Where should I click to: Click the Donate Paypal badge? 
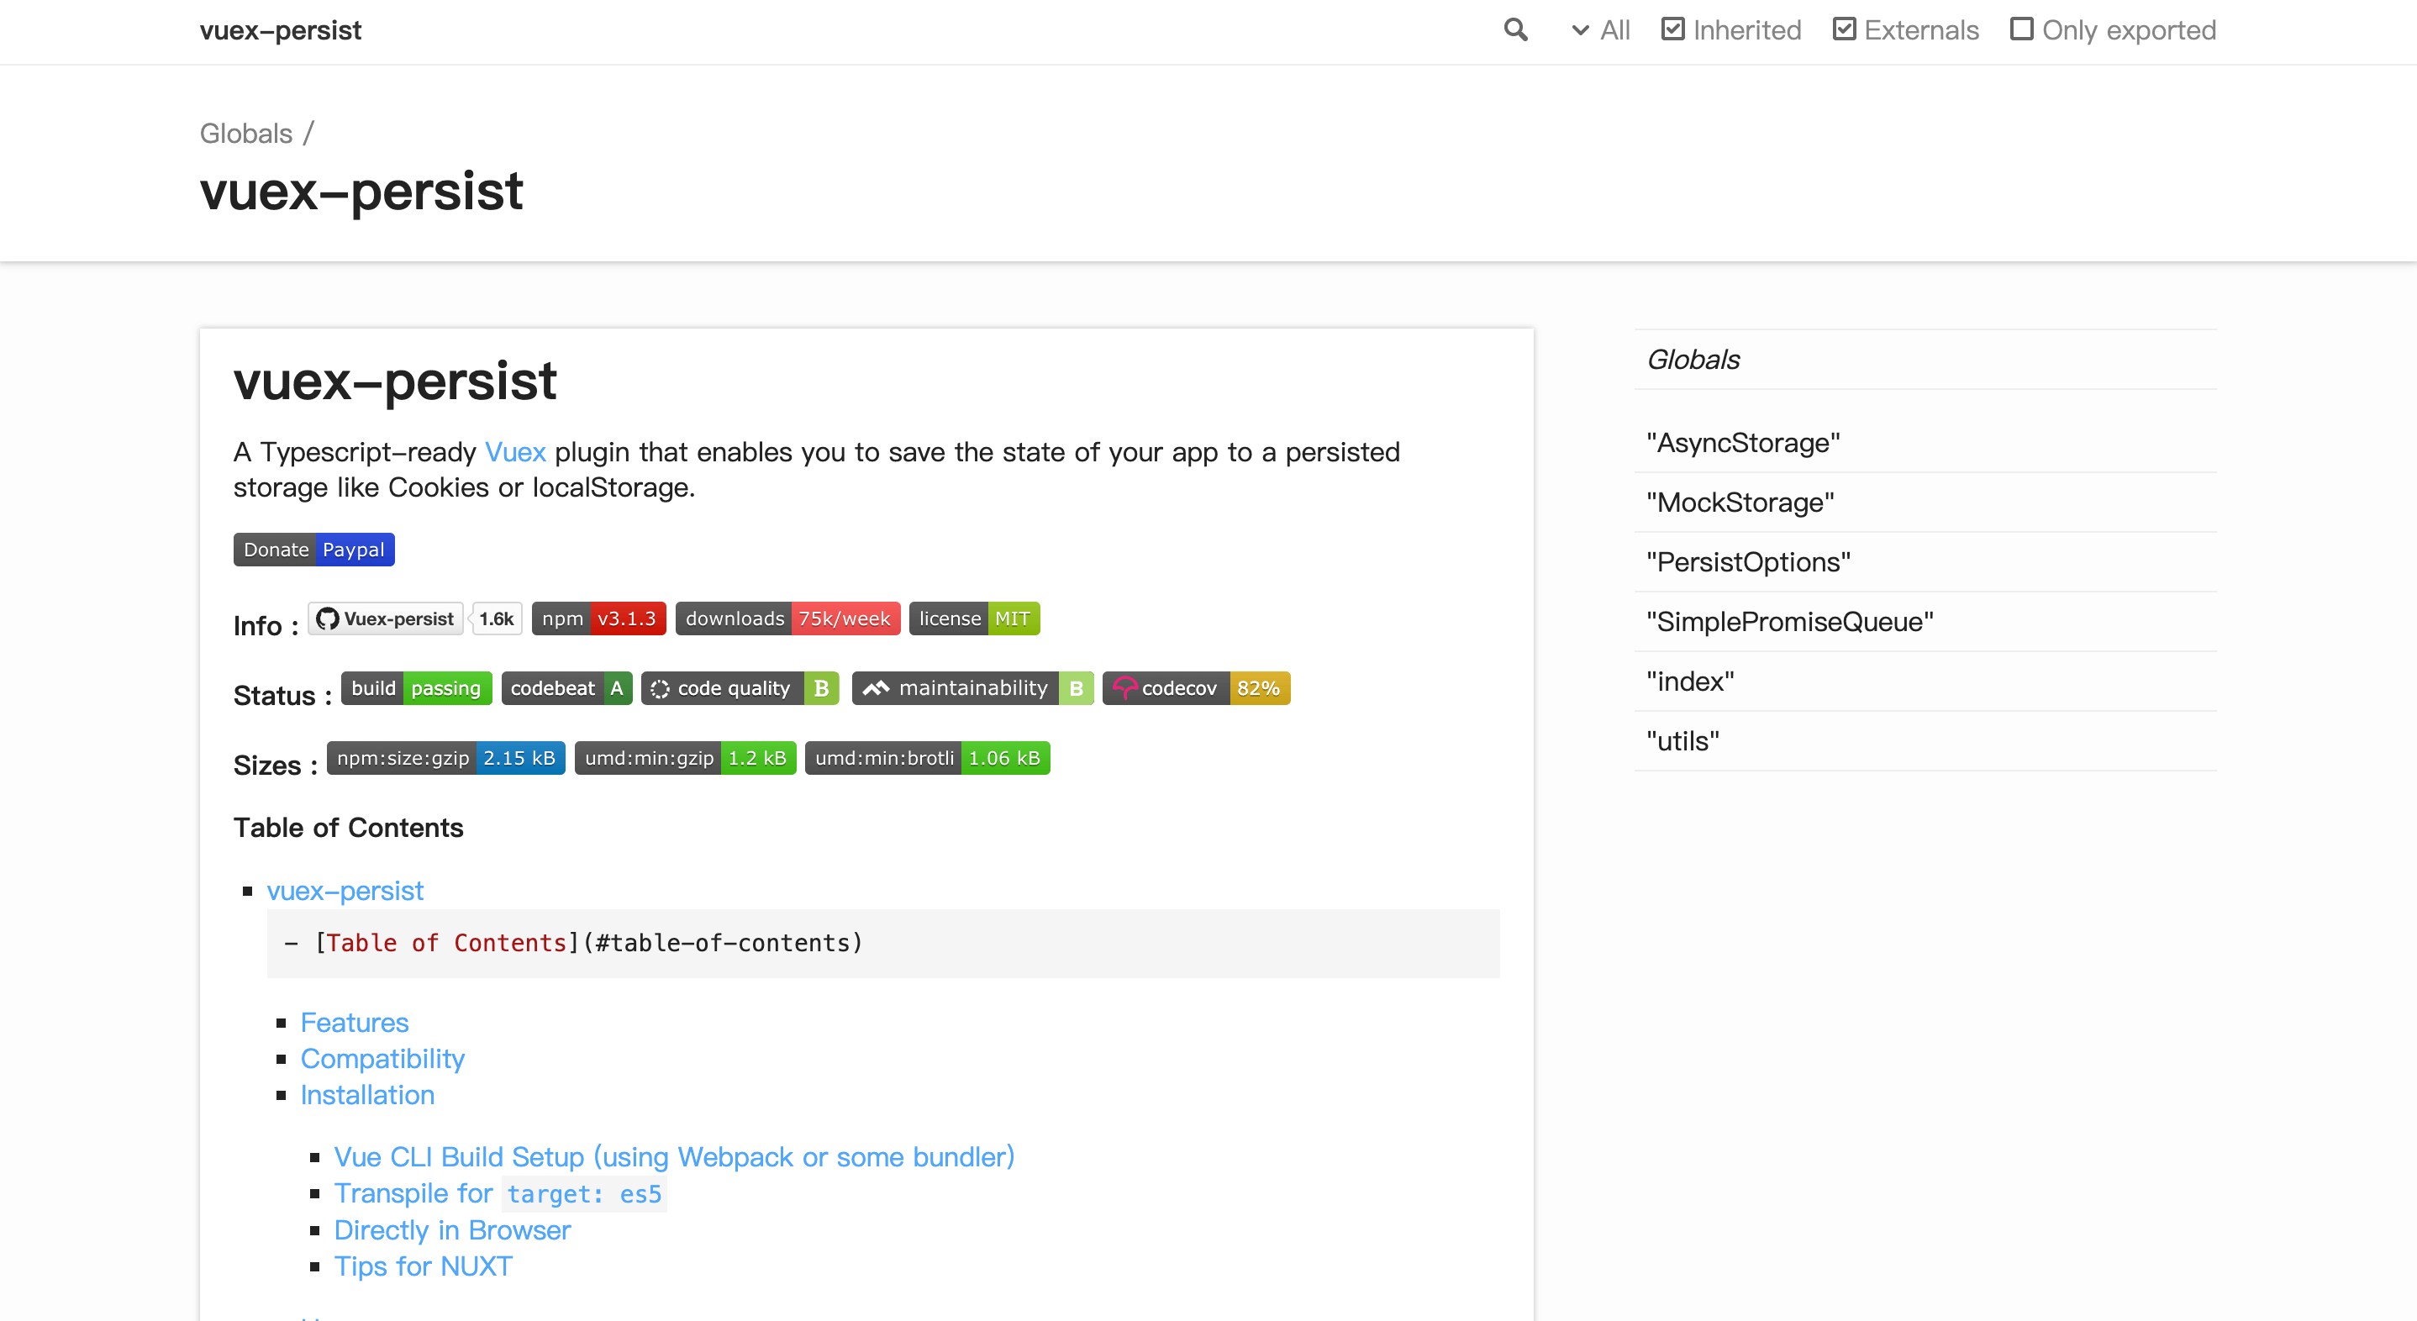tap(313, 550)
